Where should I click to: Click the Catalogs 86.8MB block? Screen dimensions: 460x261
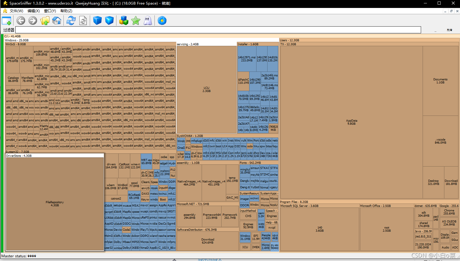click(13, 79)
